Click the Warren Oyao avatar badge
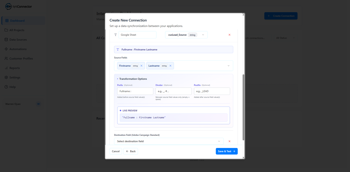 point(38,104)
